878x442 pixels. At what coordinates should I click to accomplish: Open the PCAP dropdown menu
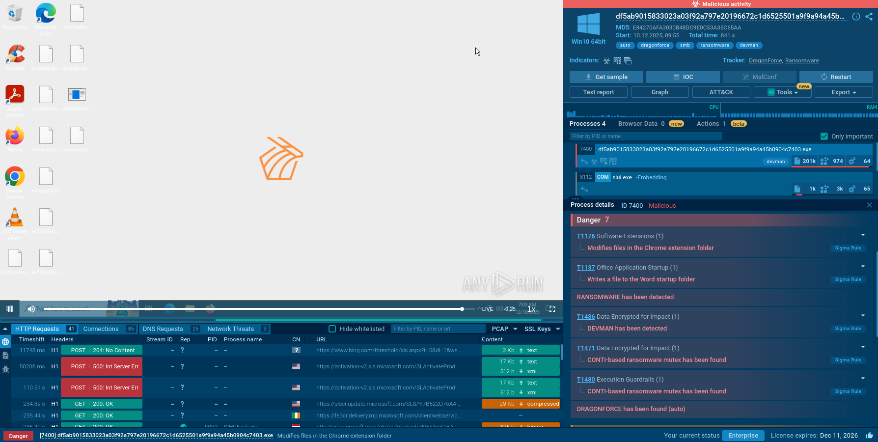(x=504, y=329)
